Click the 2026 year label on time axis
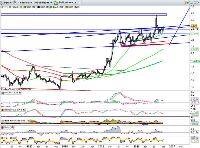This screenshot has height=148, width=200. (x=136, y=147)
